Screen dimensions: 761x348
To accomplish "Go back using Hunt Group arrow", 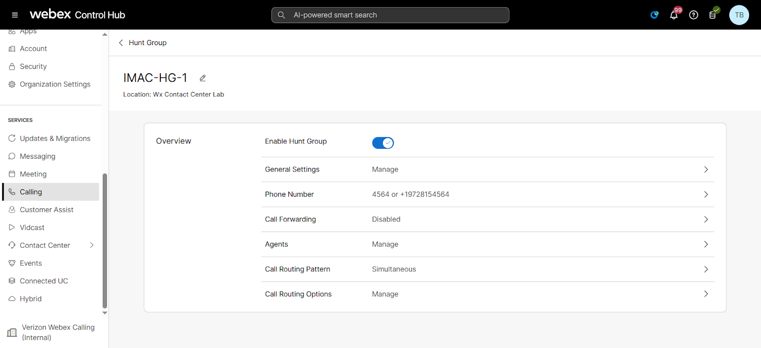I will [x=121, y=43].
